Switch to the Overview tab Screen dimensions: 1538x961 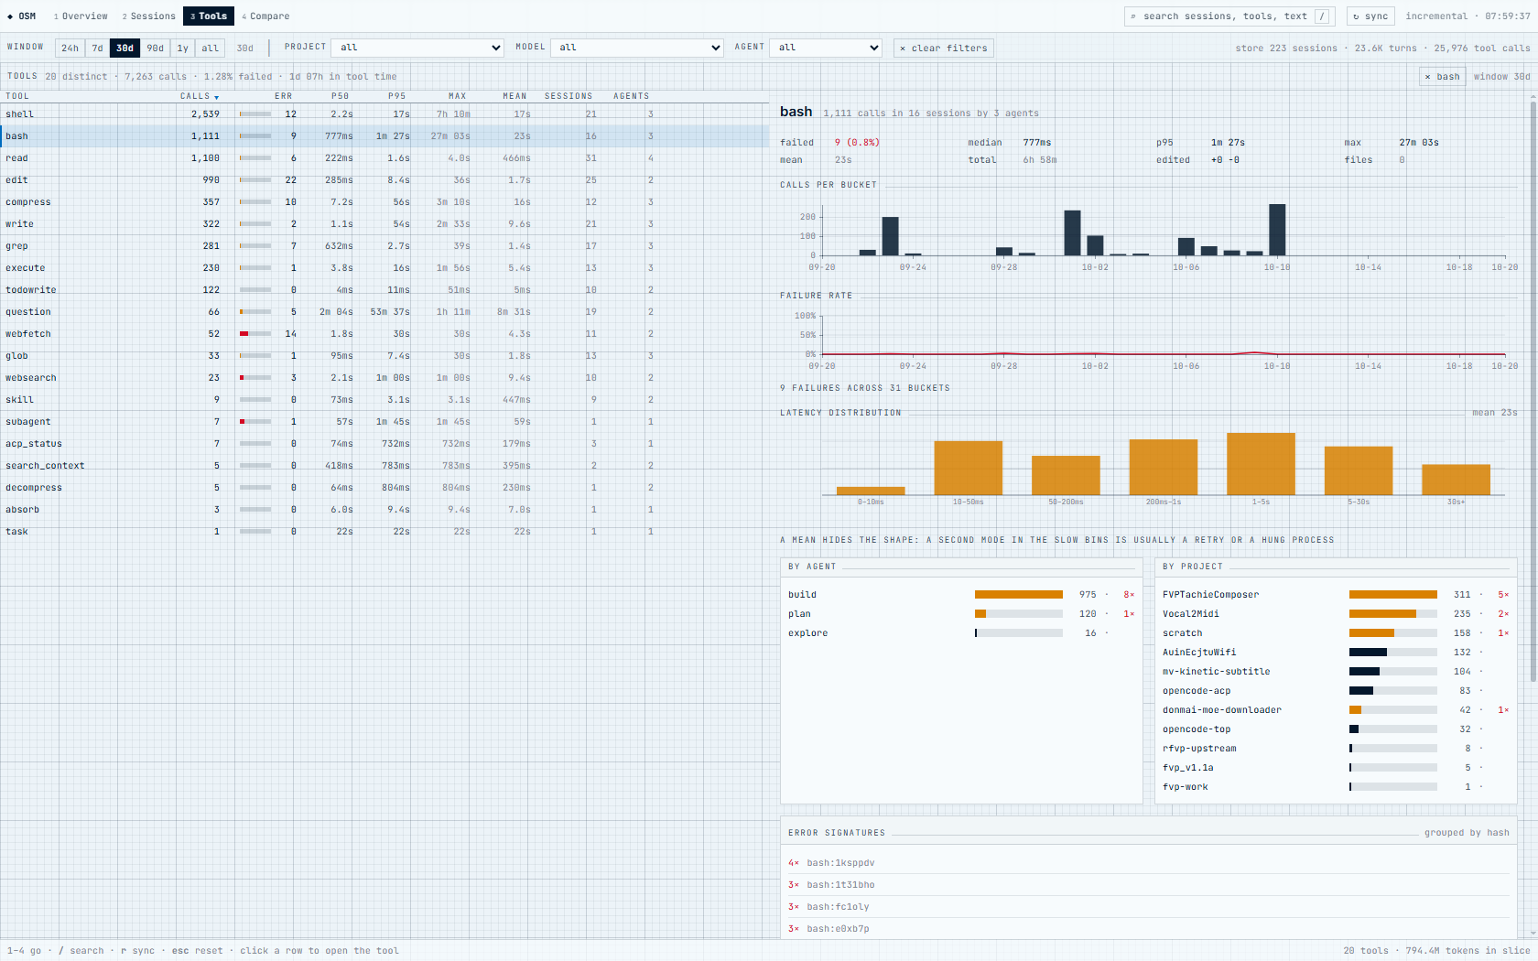click(x=81, y=16)
